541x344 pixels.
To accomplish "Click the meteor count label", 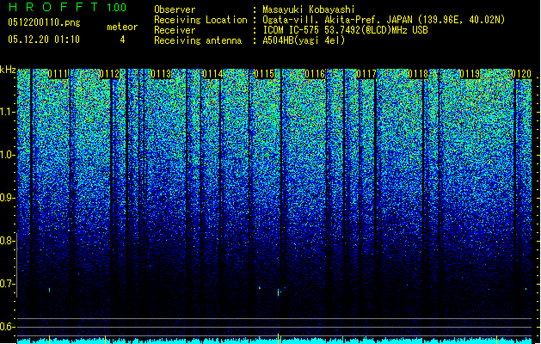I will pos(122,27).
